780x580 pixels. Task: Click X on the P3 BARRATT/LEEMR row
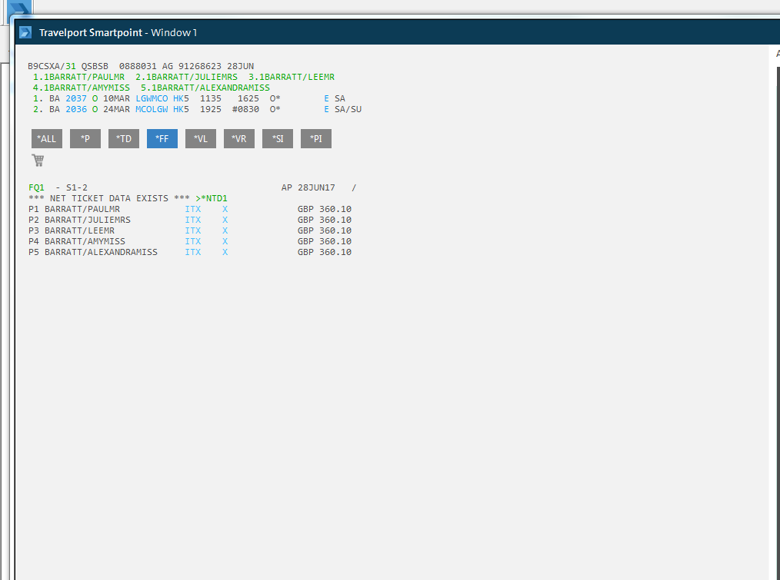click(225, 230)
